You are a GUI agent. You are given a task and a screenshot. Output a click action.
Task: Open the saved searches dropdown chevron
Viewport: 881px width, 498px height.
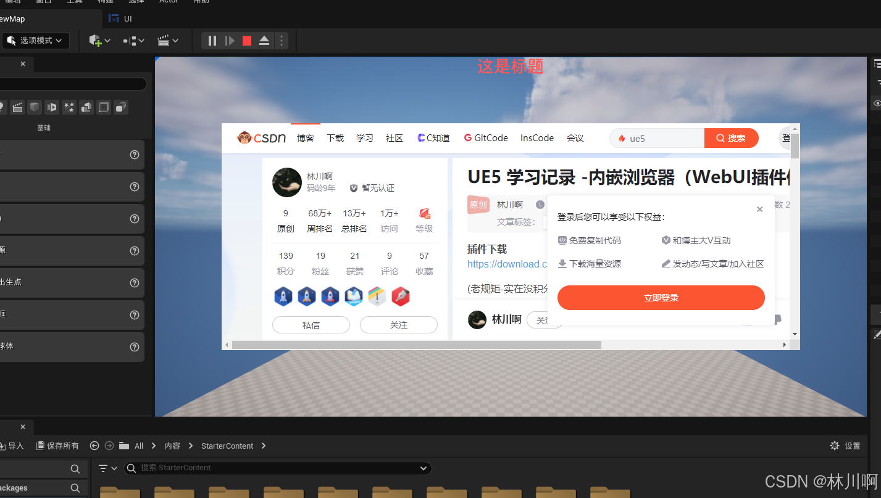(424, 468)
